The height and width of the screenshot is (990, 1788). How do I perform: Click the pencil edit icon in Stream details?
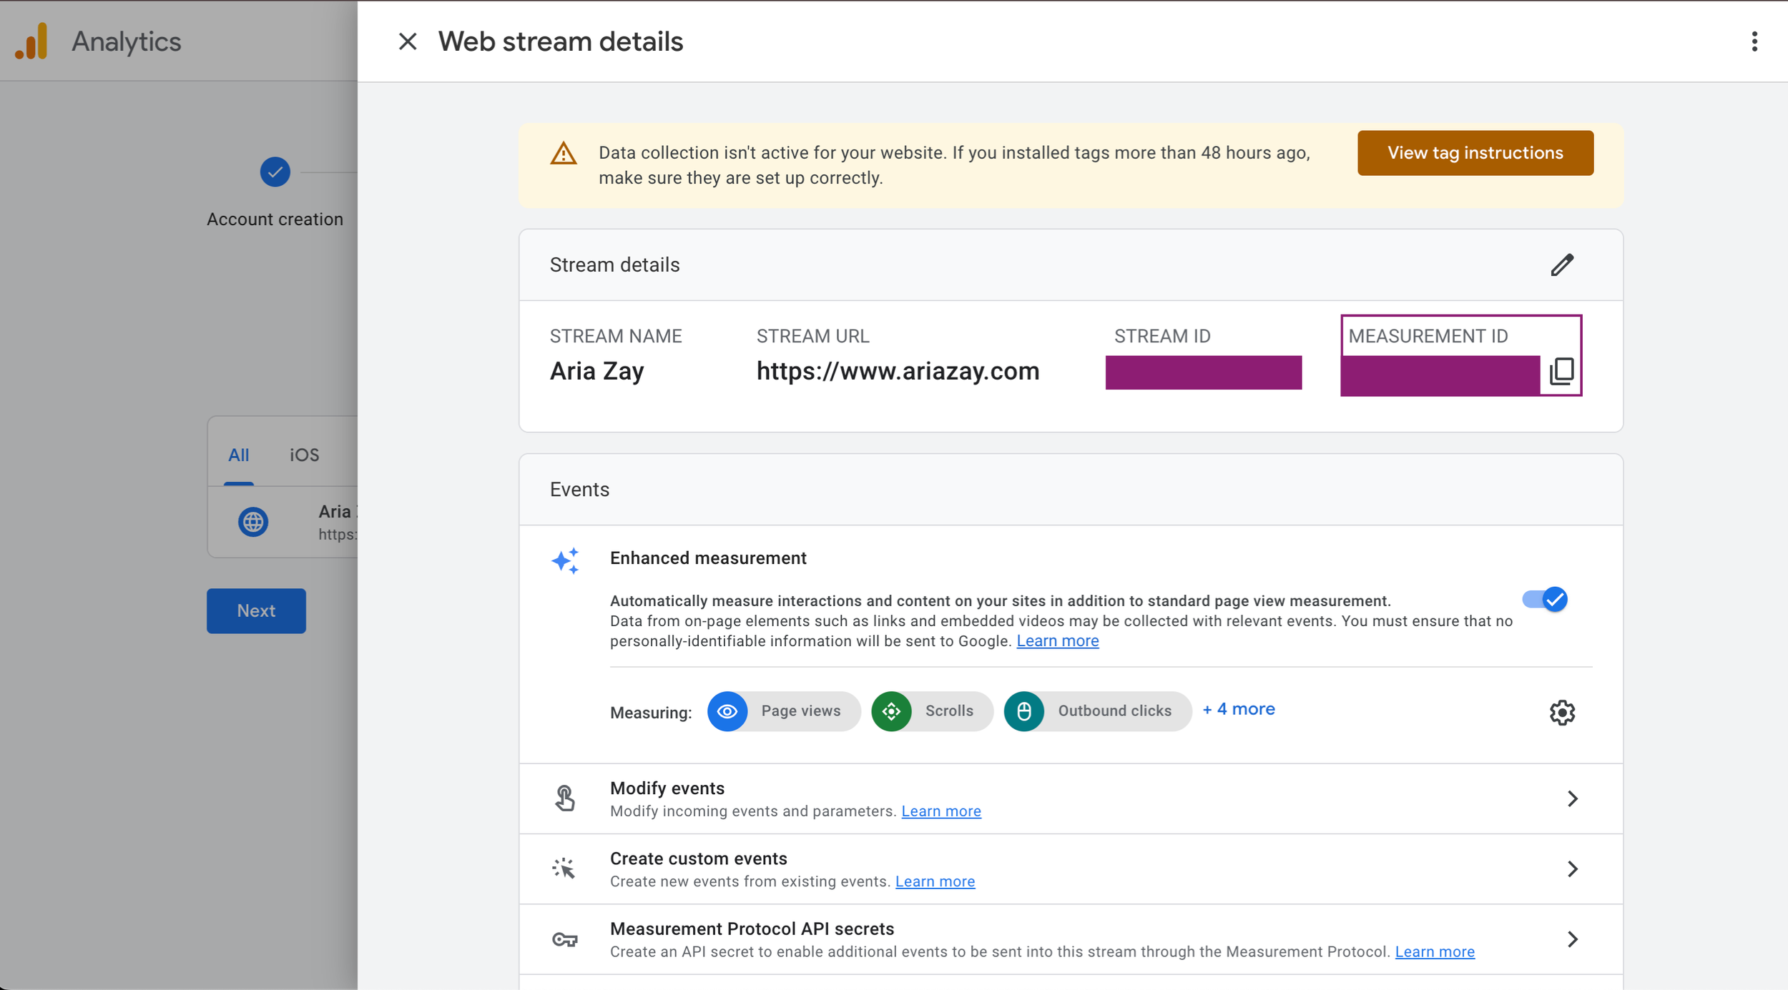point(1561,264)
